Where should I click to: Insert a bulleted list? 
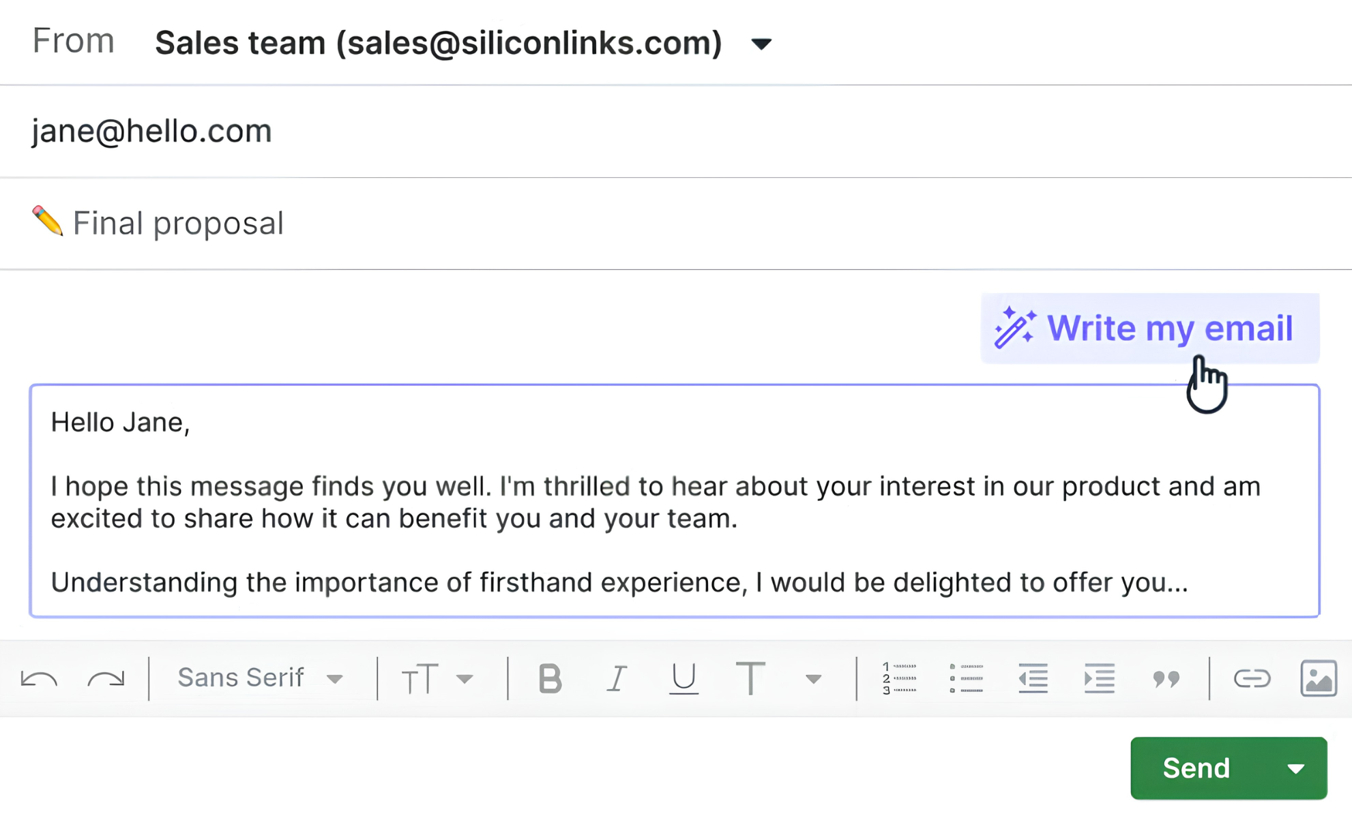coord(966,678)
